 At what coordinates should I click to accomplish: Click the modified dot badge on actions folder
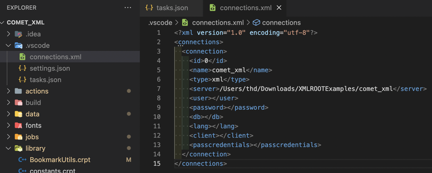pyautogui.click(x=129, y=91)
